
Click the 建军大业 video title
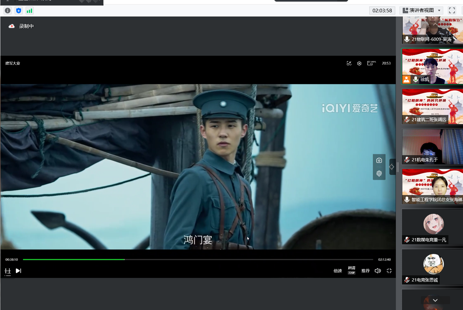(13, 63)
